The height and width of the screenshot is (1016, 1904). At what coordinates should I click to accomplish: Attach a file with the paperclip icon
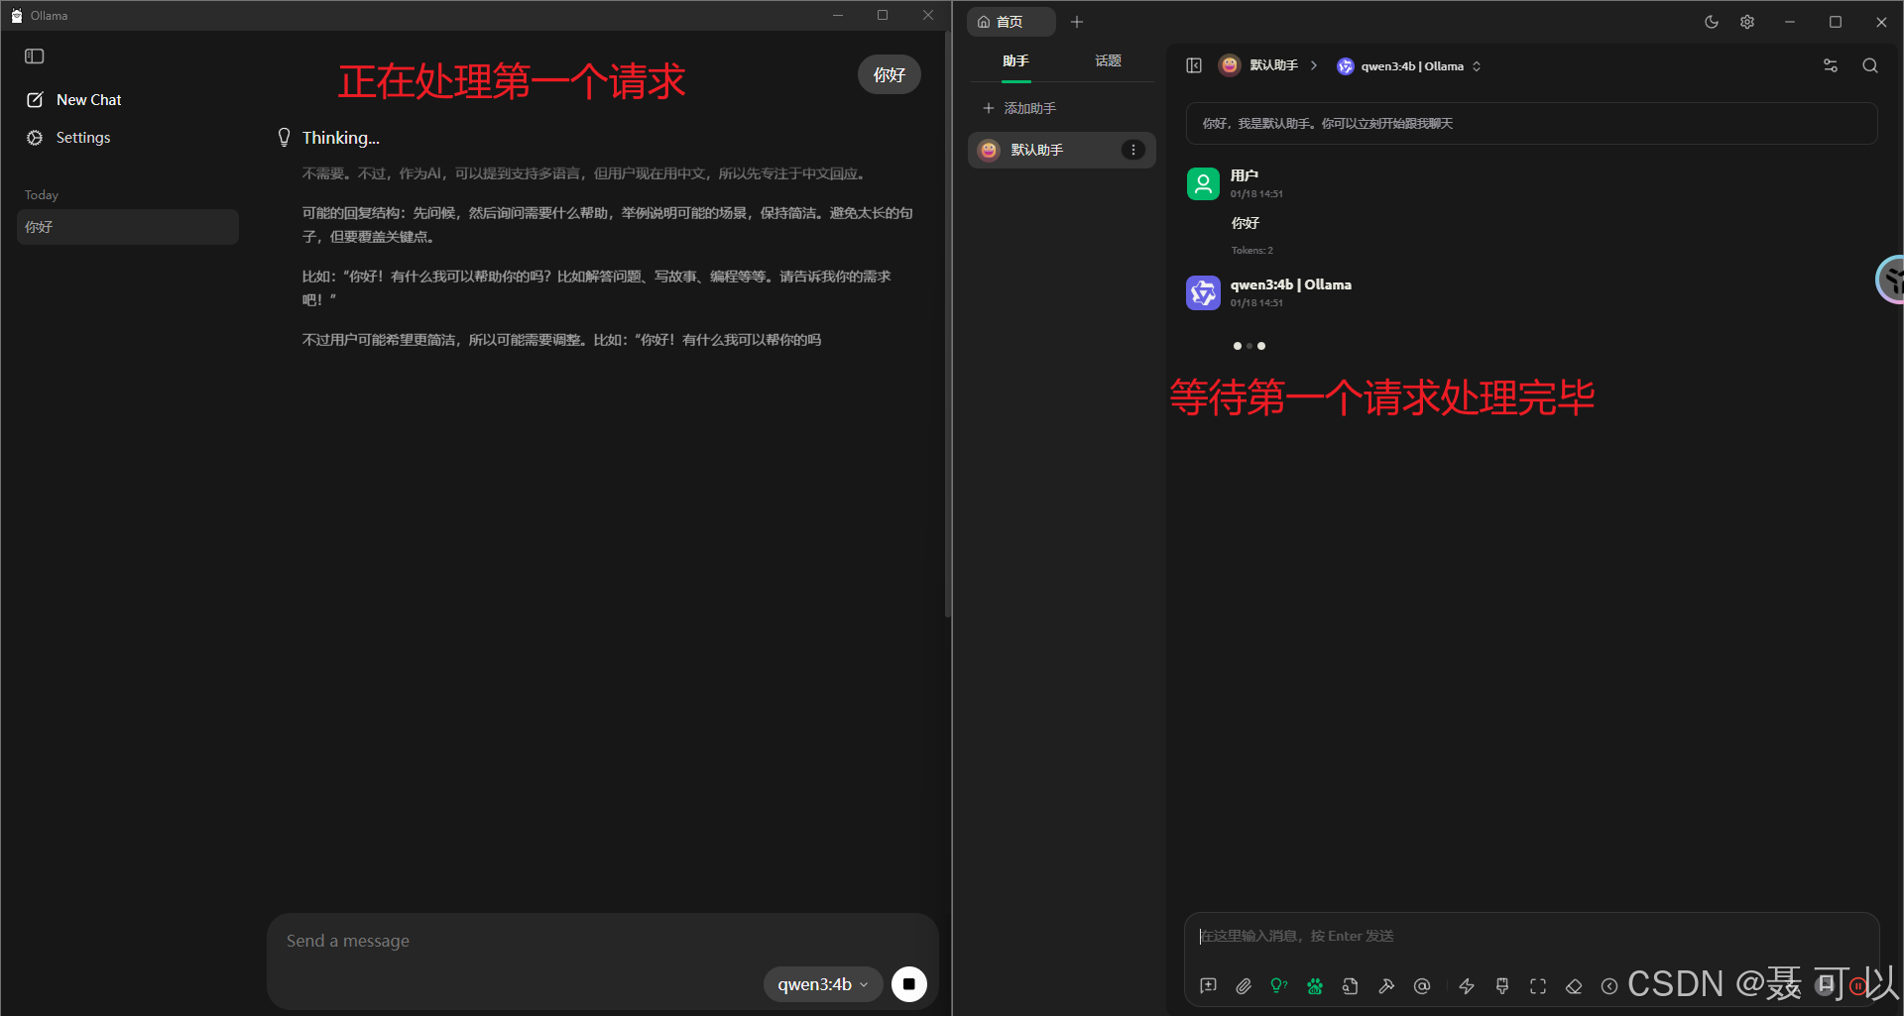[x=1244, y=986]
